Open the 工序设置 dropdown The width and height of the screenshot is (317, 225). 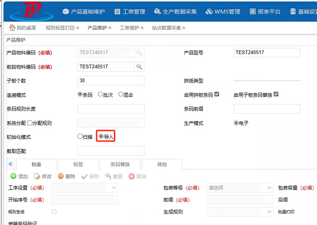(x=114, y=188)
